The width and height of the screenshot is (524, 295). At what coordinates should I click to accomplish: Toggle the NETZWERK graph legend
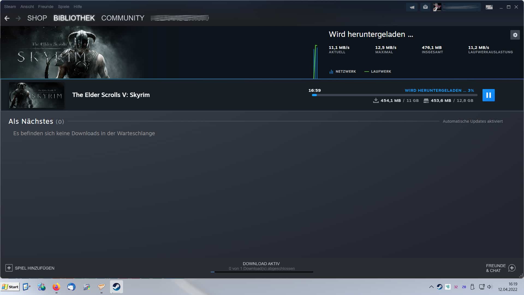[343, 72]
